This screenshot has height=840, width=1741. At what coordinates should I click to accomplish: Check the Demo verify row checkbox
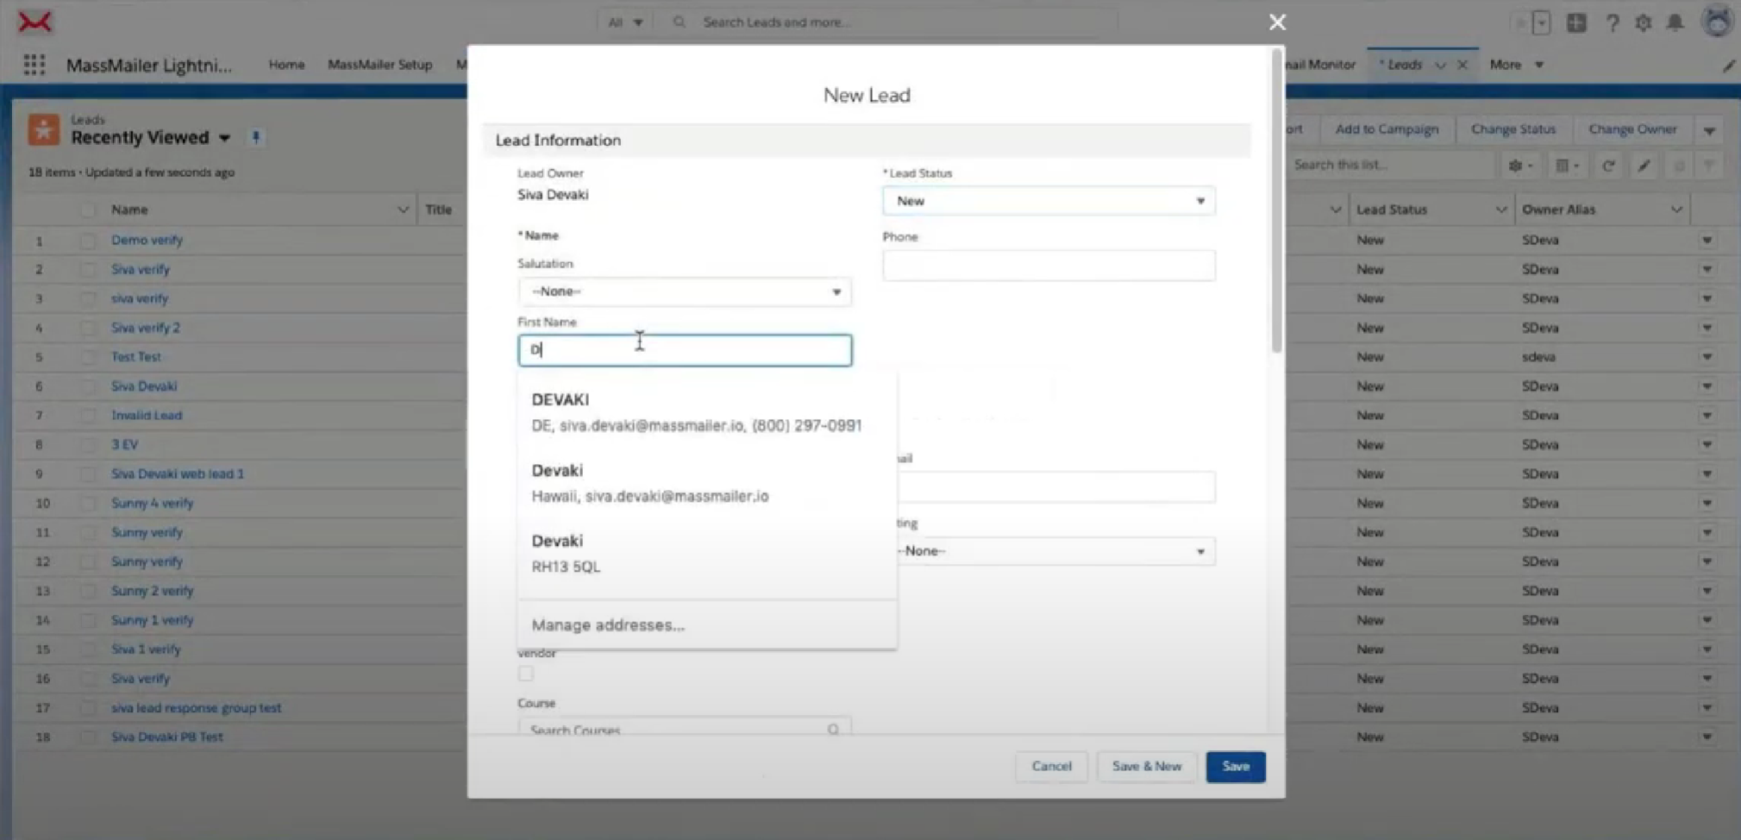(x=87, y=241)
